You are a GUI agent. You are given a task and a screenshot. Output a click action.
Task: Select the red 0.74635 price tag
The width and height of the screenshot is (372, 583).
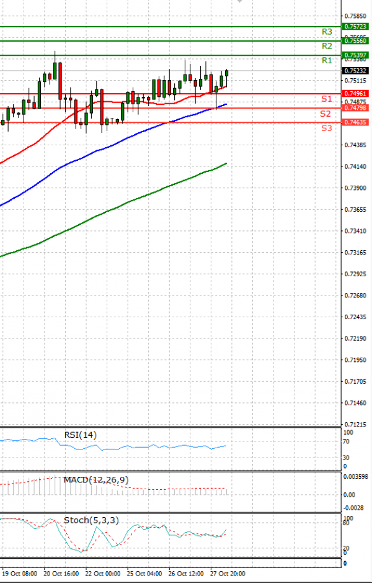click(355, 122)
